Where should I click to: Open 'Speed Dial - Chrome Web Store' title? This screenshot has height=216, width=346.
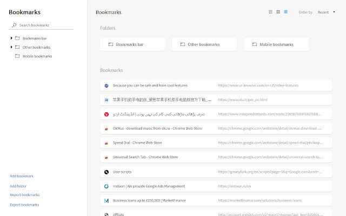point(137,143)
